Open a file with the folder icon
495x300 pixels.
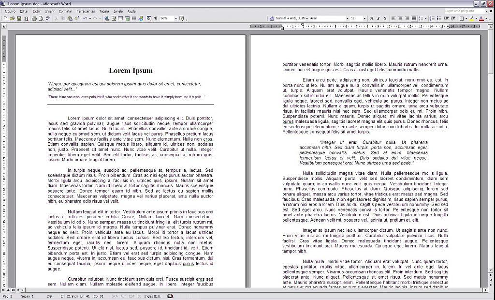(12, 19)
